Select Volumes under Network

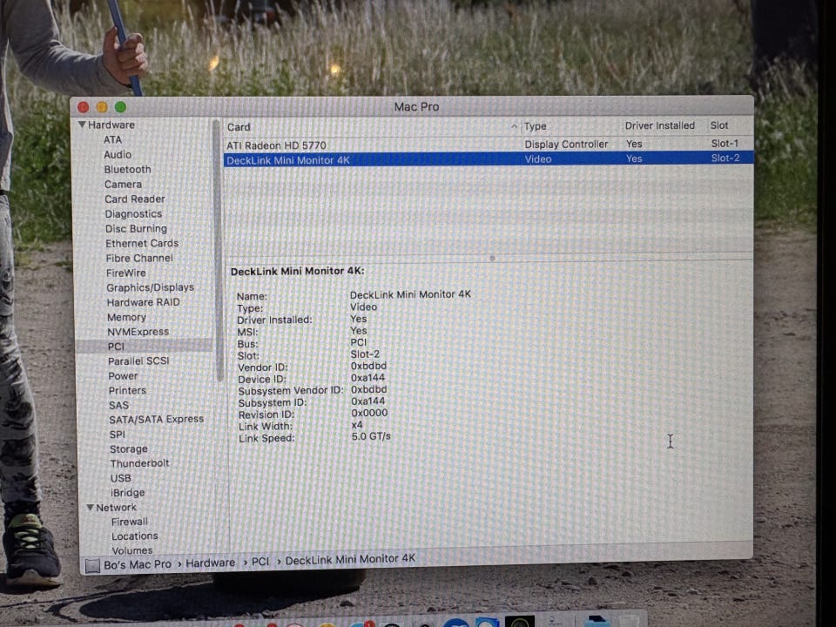pyautogui.click(x=132, y=550)
